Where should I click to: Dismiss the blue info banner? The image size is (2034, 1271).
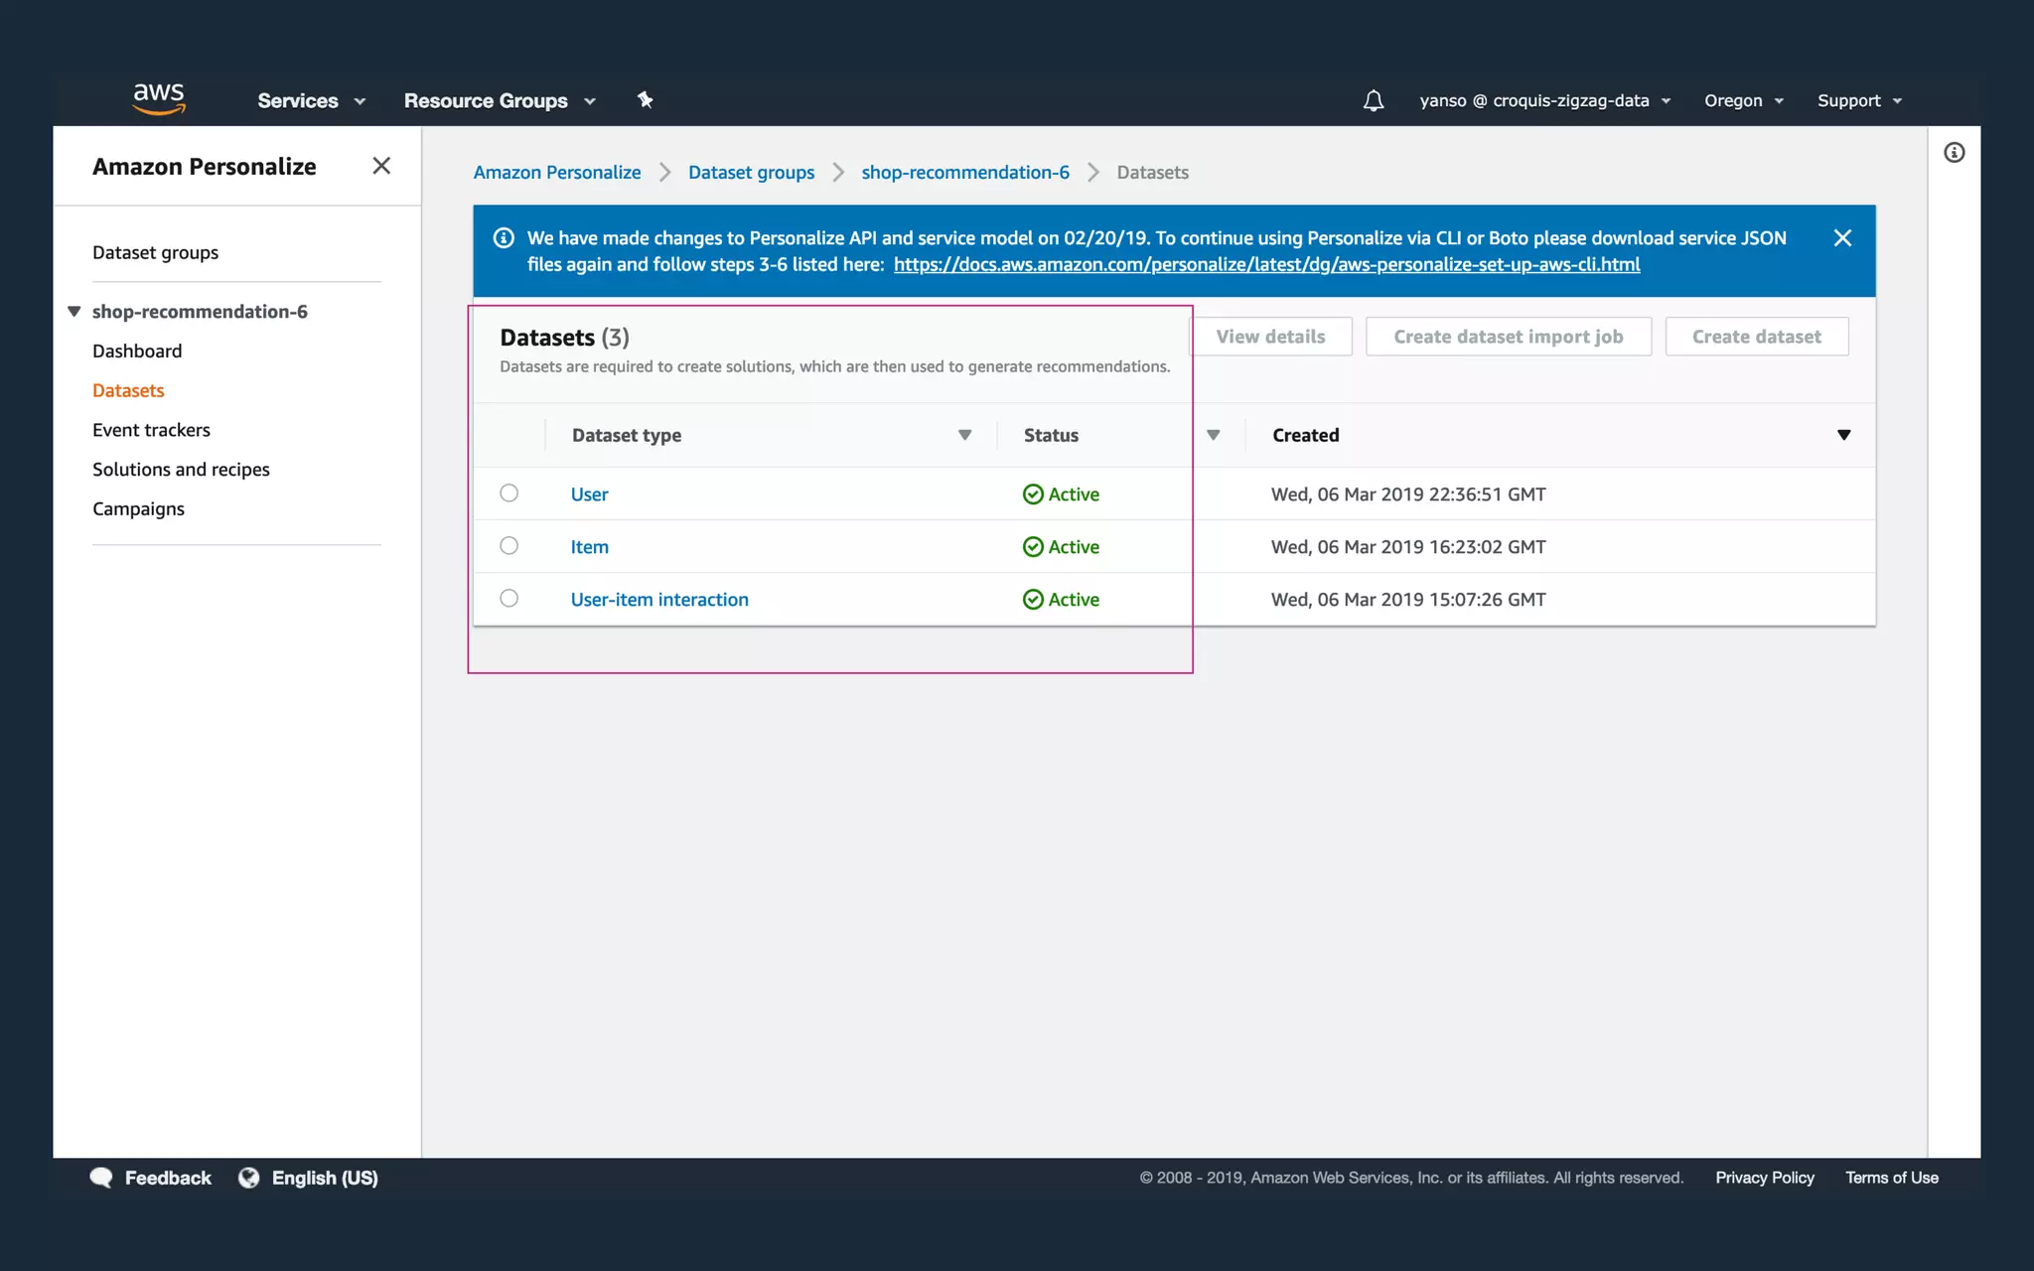tap(1842, 238)
